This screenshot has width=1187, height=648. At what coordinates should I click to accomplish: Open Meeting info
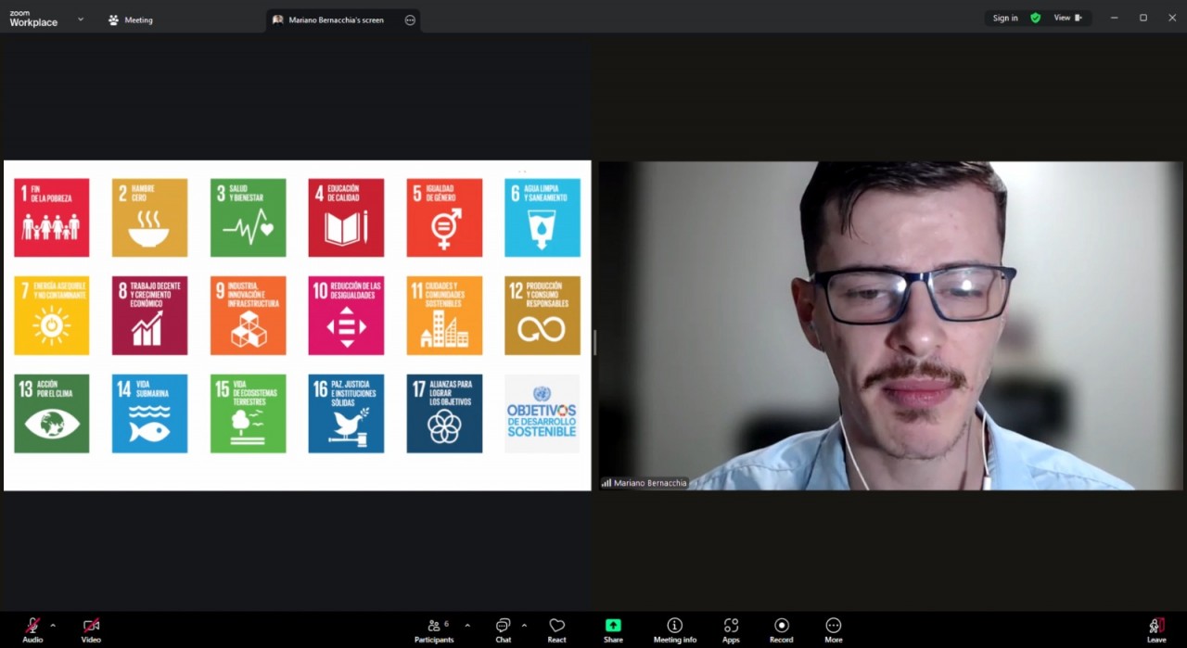point(674,627)
